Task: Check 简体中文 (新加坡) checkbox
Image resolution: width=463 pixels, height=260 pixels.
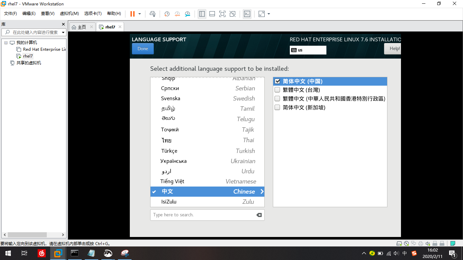Action: (x=277, y=108)
